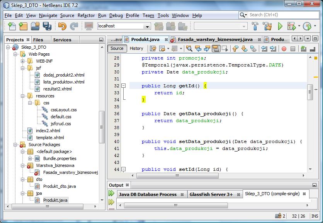Expand the Bundle.properties node
The height and width of the screenshot is (223, 323).
pyautogui.click(x=30, y=158)
